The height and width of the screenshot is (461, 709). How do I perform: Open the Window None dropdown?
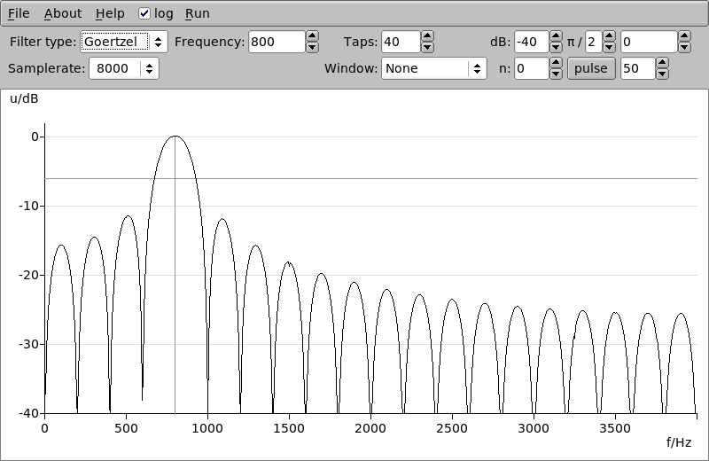pyautogui.click(x=434, y=68)
